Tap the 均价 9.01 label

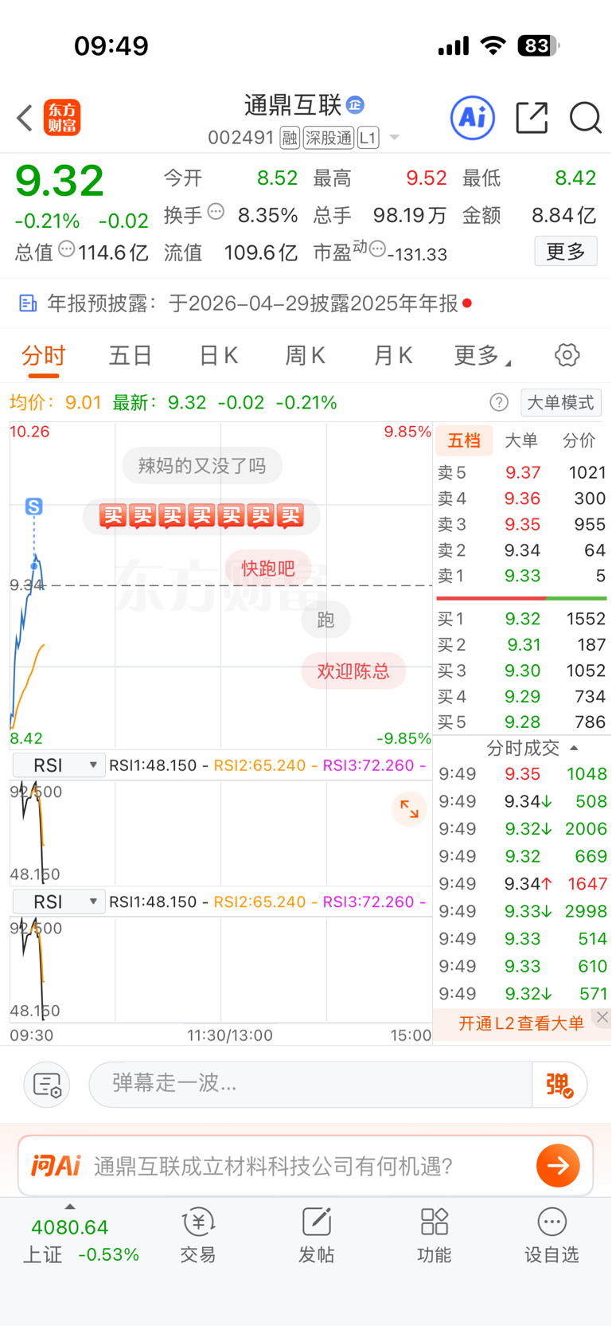[x=55, y=402]
